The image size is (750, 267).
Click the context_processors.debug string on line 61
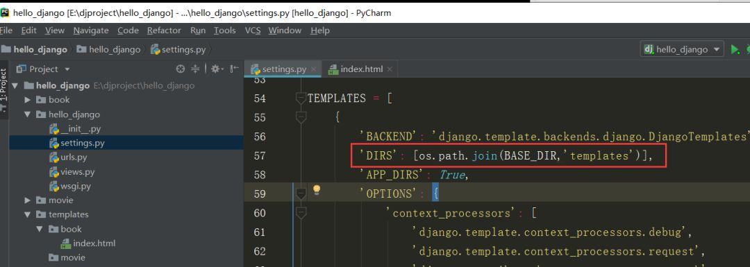(550, 232)
